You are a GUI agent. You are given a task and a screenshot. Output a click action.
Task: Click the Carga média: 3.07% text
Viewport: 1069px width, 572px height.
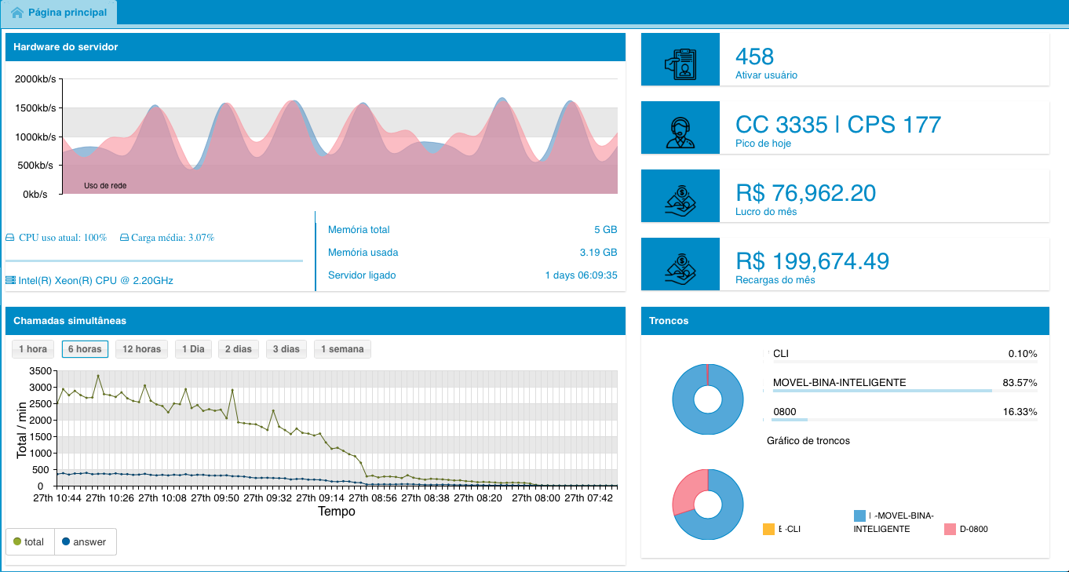tap(173, 238)
